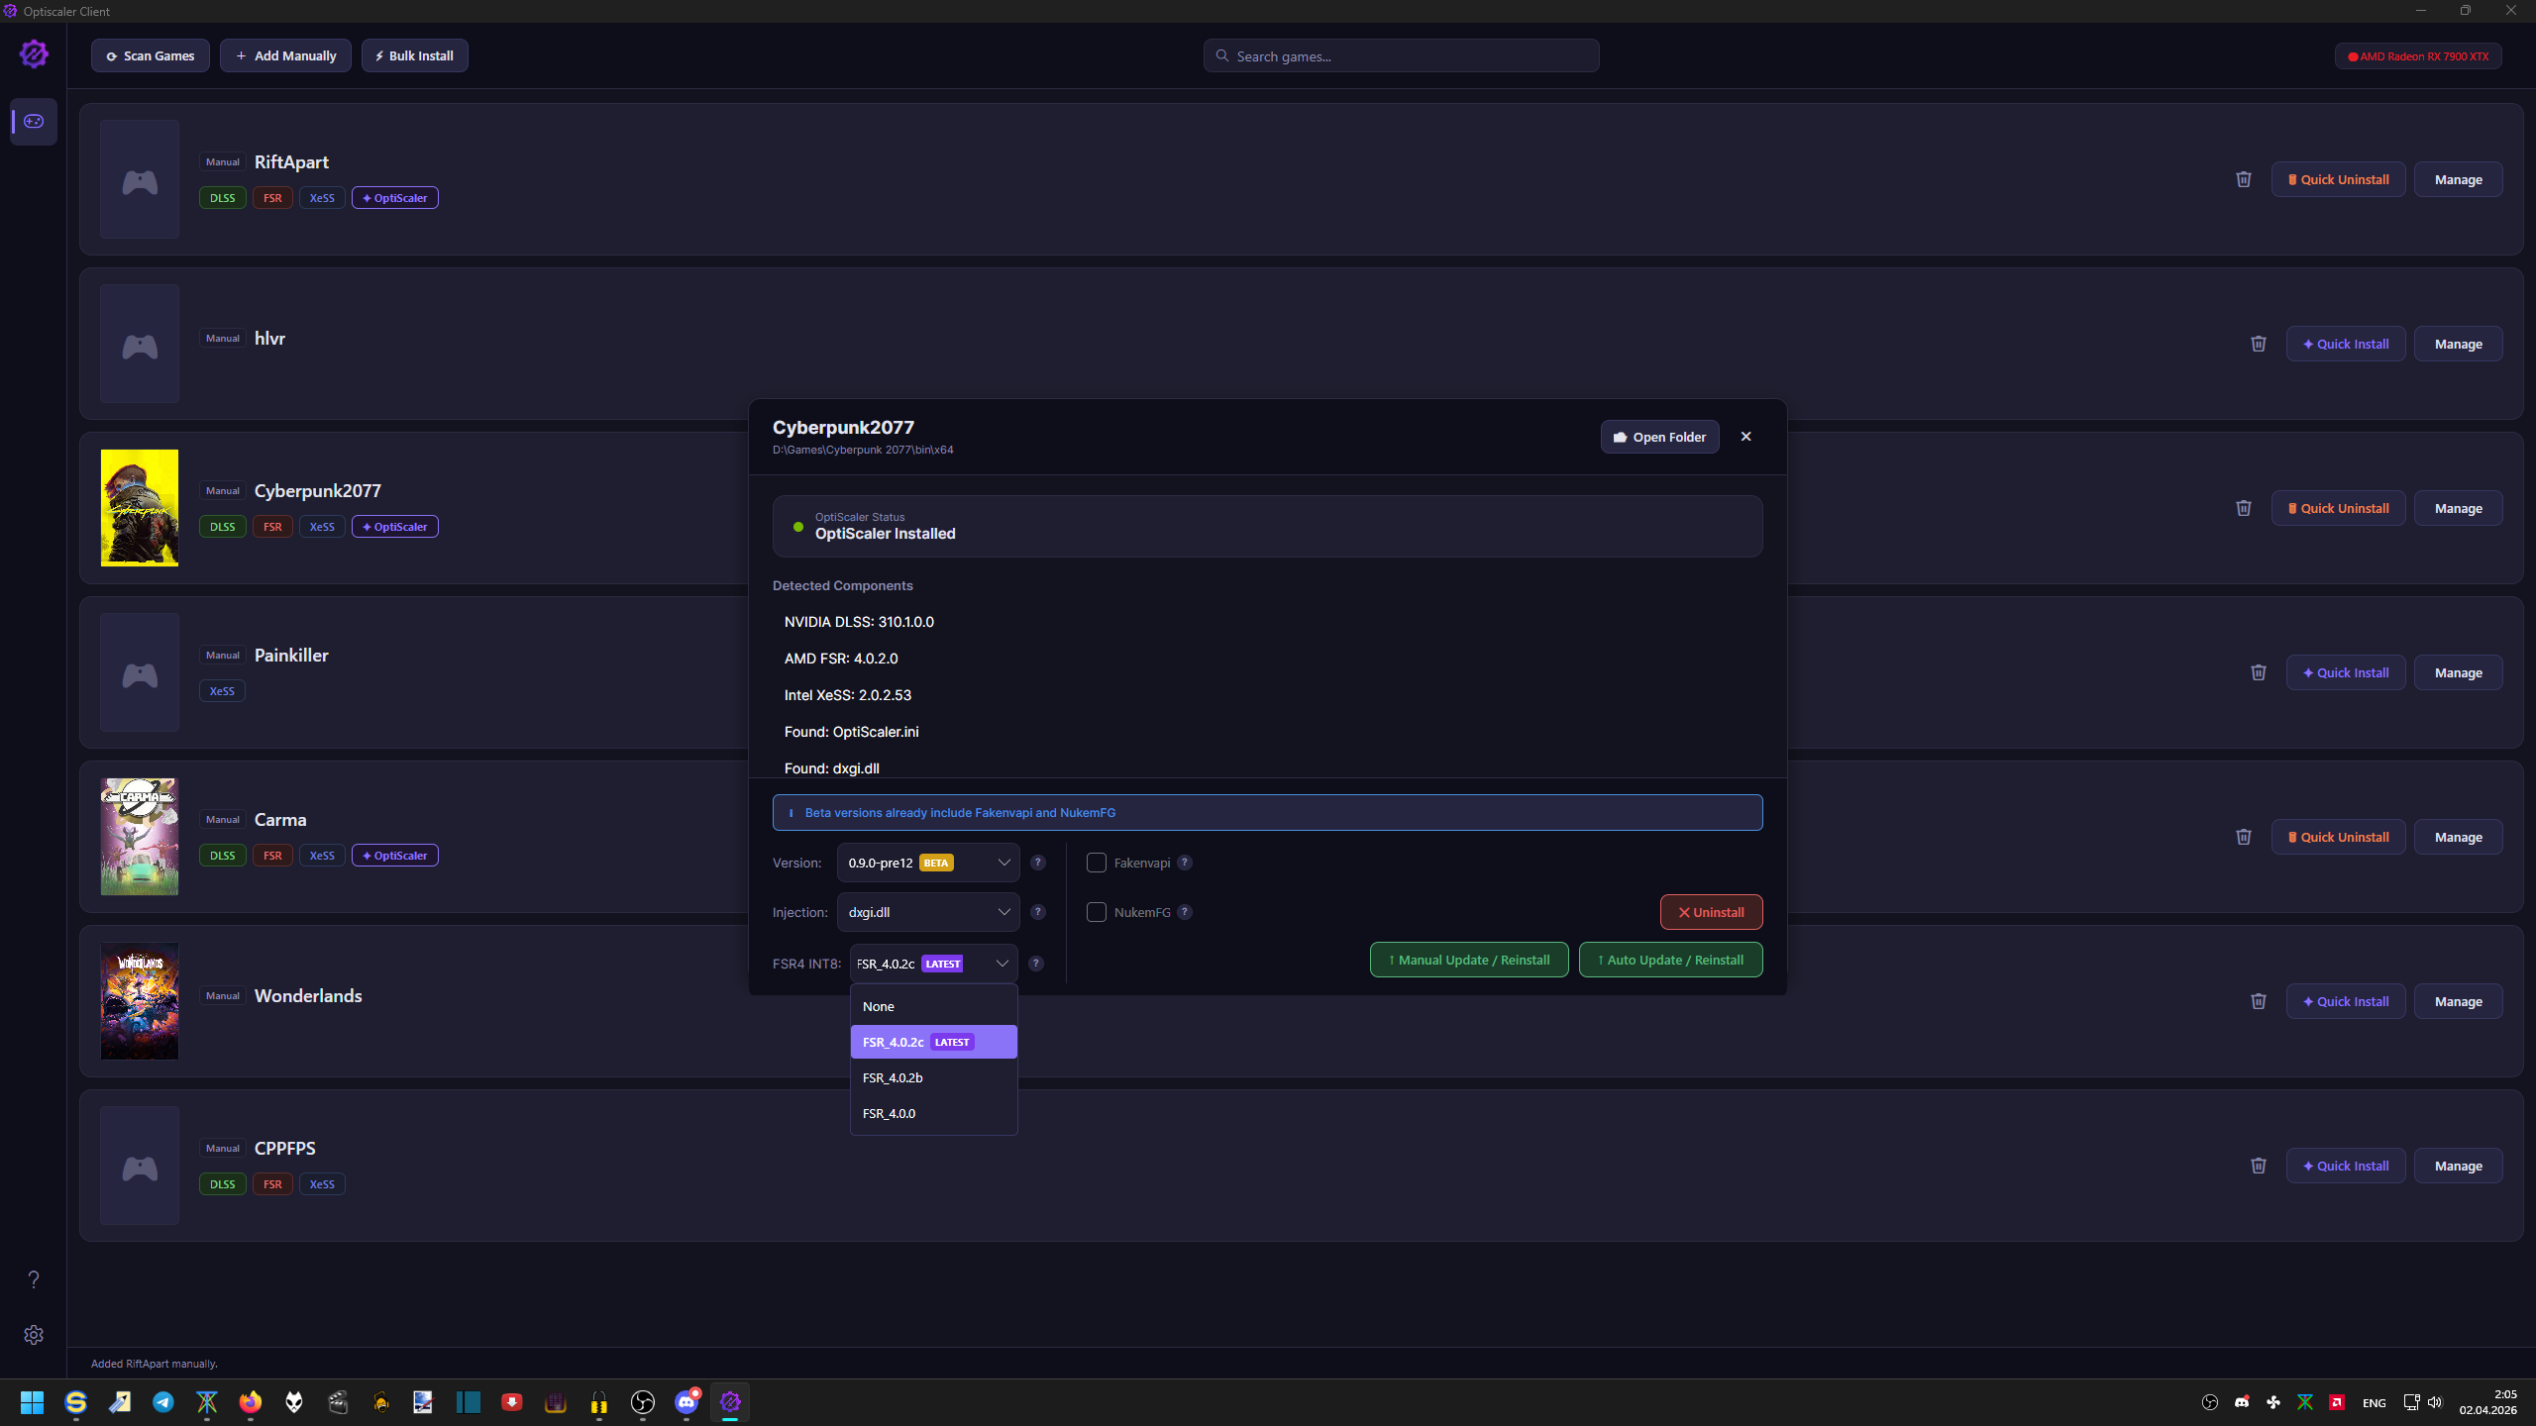The width and height of the screenshot is (2536, 1426).
Task: Click Auto Update / Reinstall button
Action: click(x=1670, y=960)
